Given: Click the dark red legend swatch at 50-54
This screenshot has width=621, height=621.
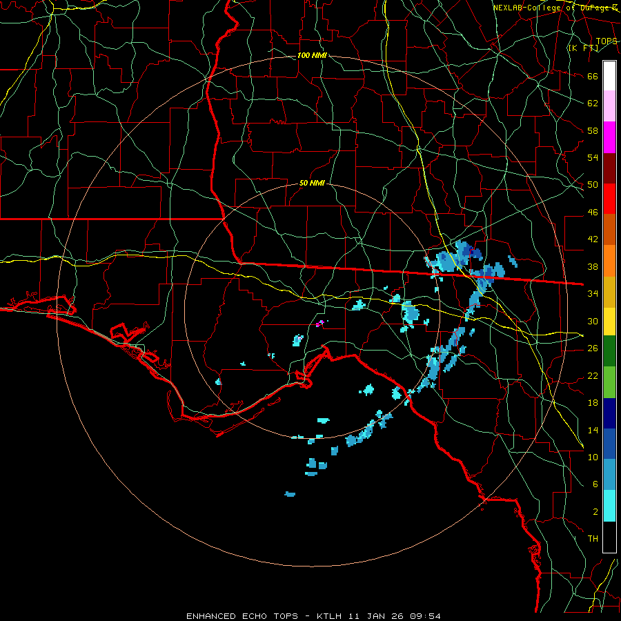Looking at the screenshot, I should (x=609, y=168).
